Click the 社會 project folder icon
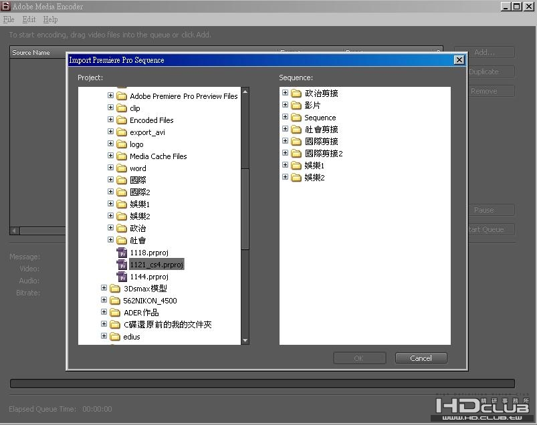Viewport: 537px width, 425px height. 122,240
